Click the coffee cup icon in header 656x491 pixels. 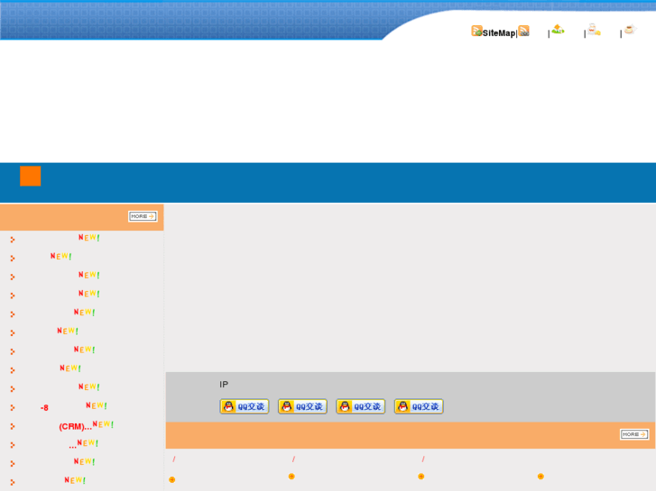point(630,29)
